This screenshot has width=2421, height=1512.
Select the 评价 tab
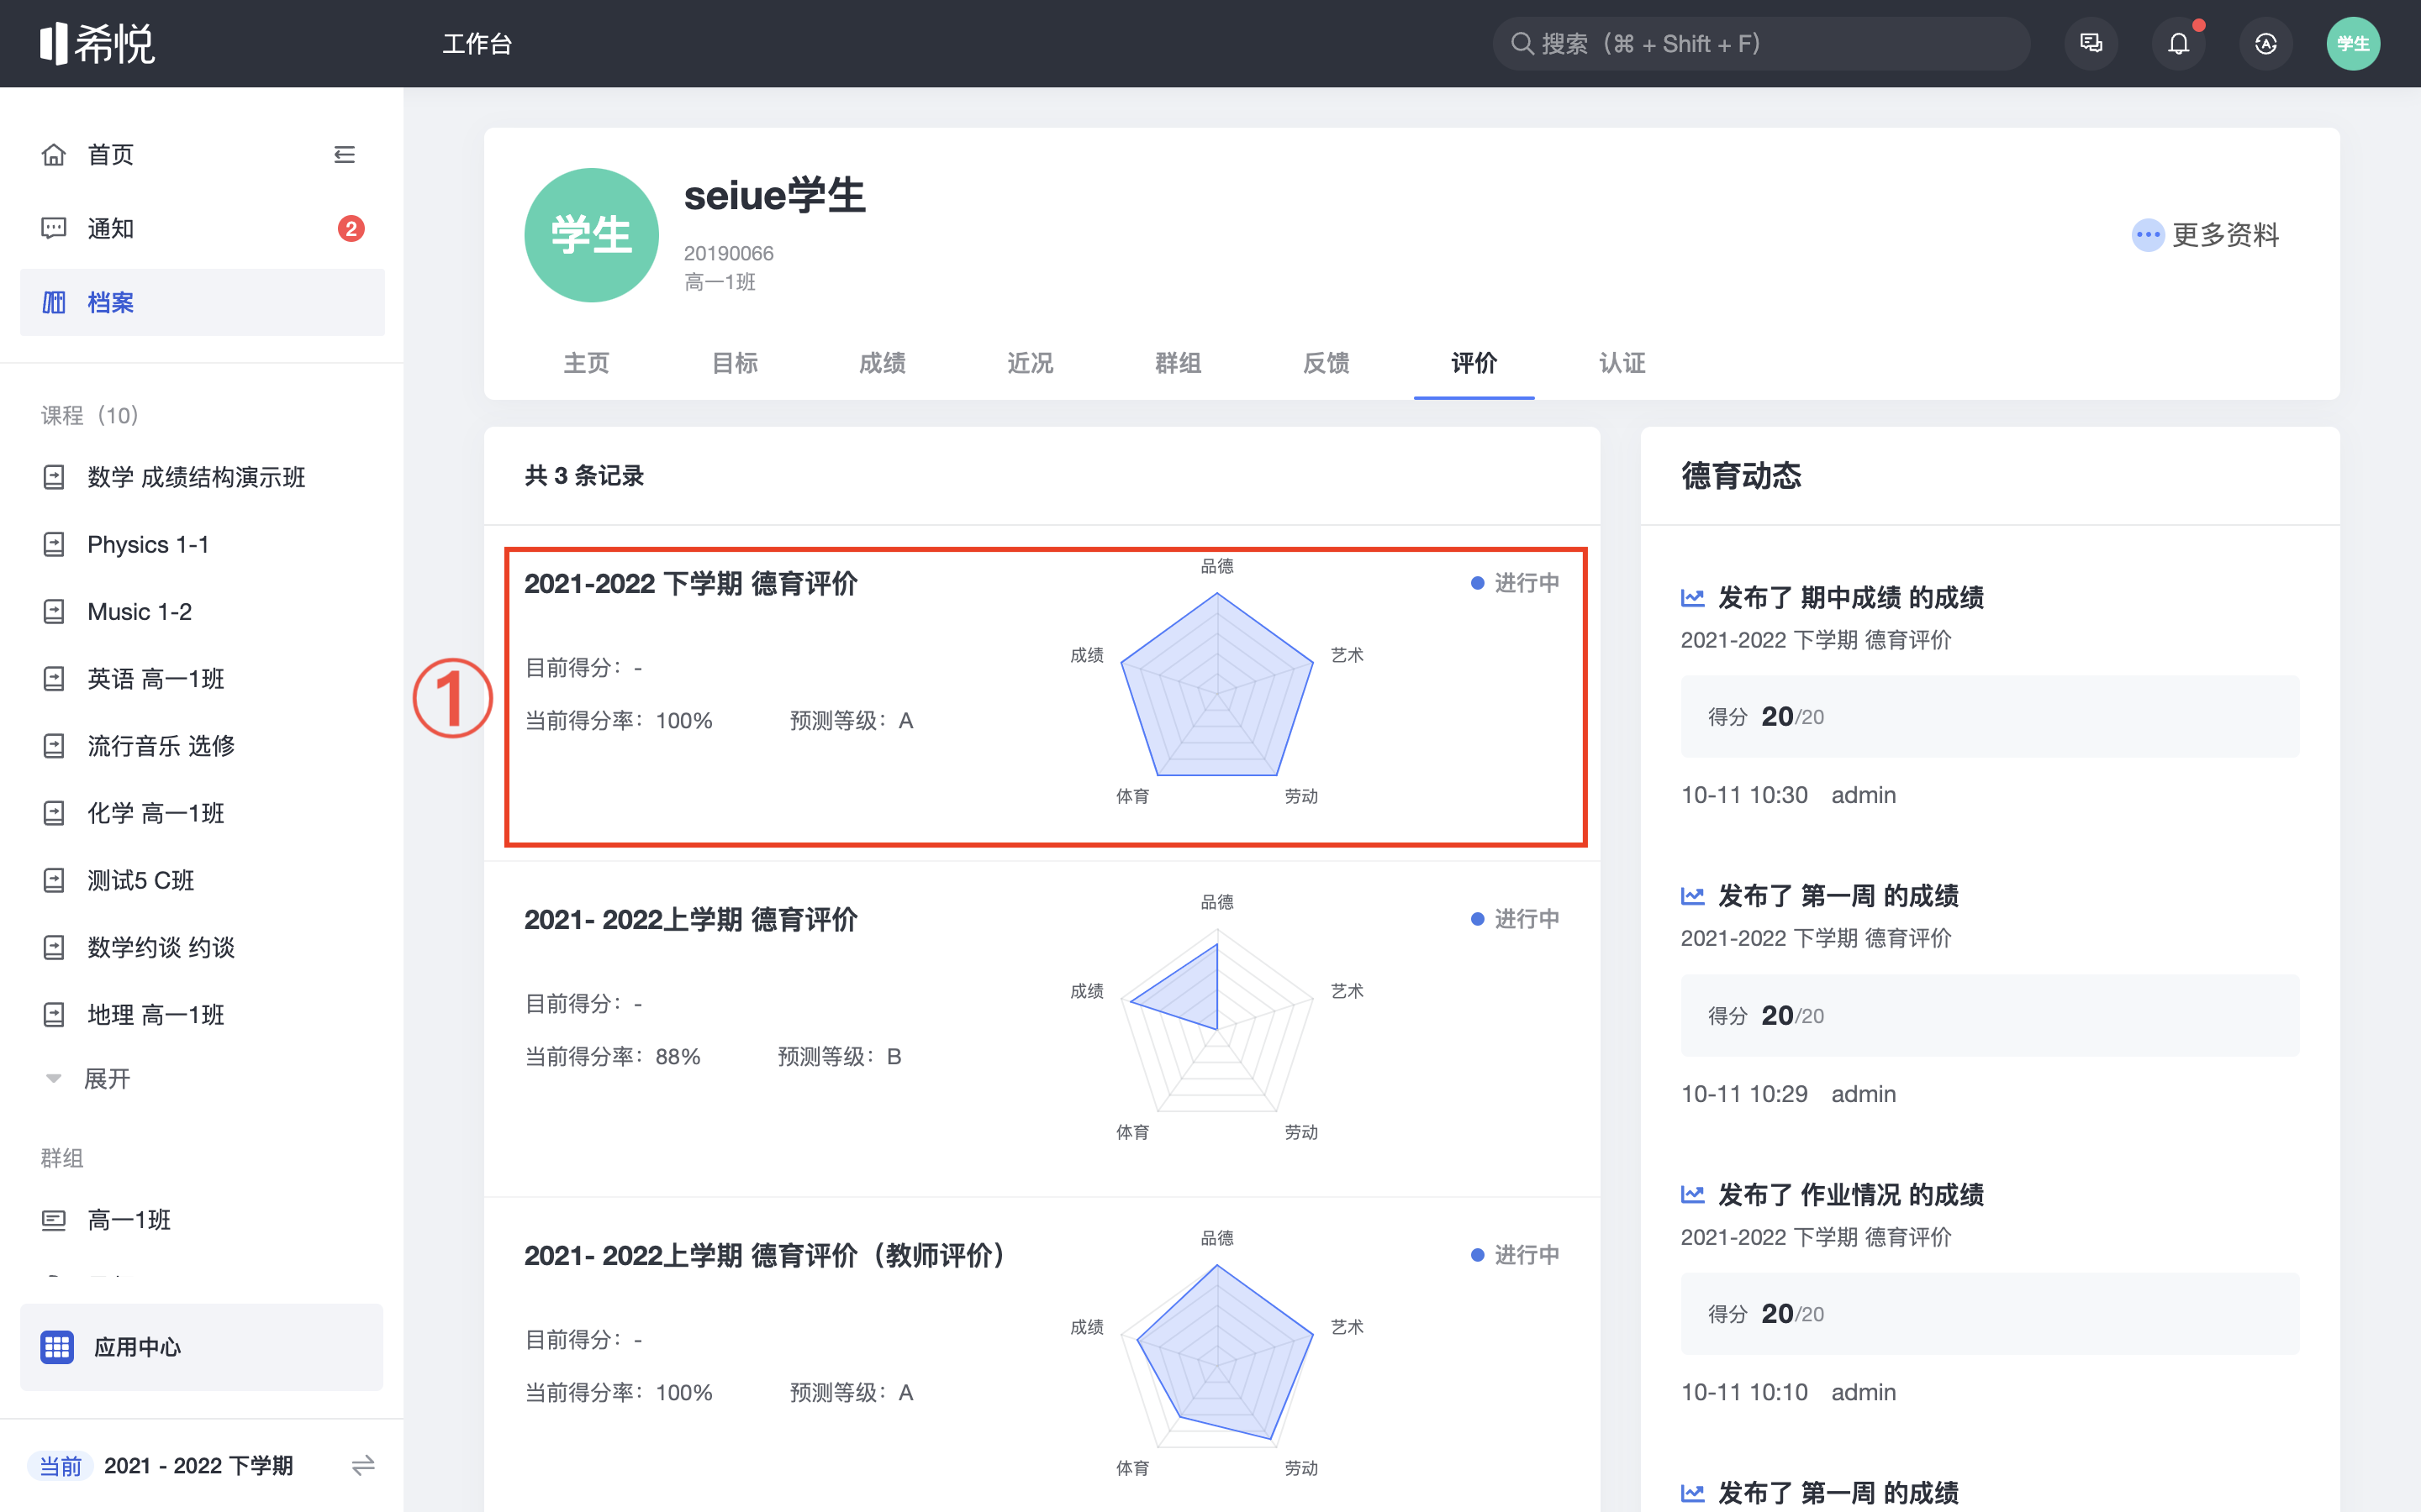(x=1474, y=363)
